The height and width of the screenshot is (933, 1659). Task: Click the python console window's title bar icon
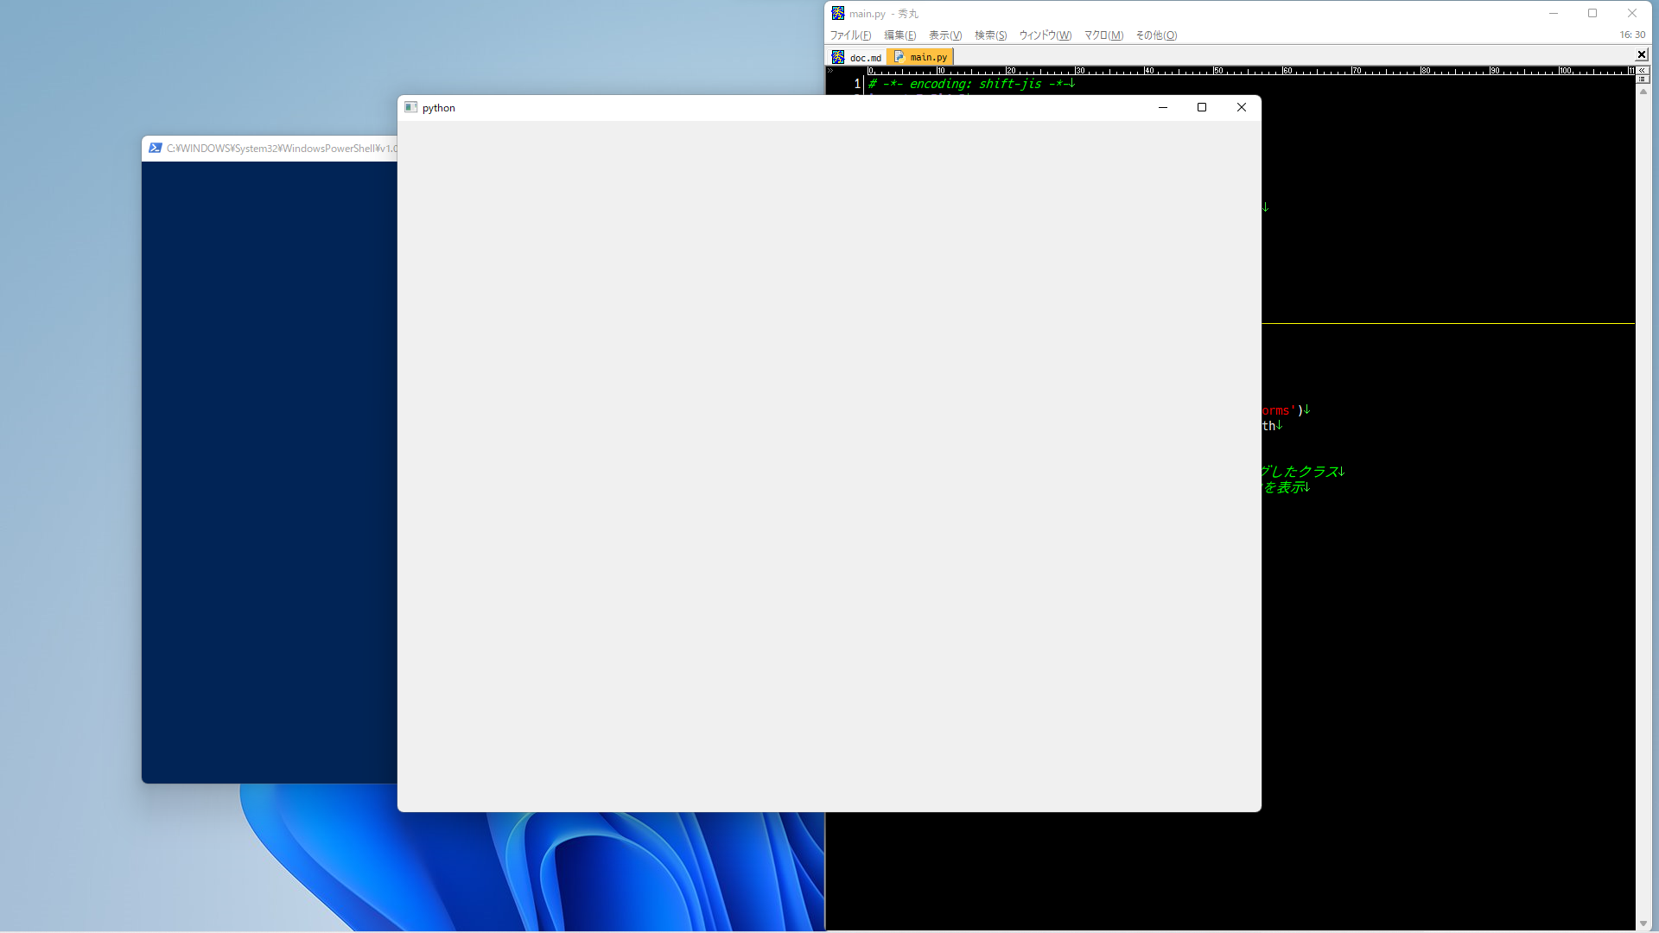(410, 107)
